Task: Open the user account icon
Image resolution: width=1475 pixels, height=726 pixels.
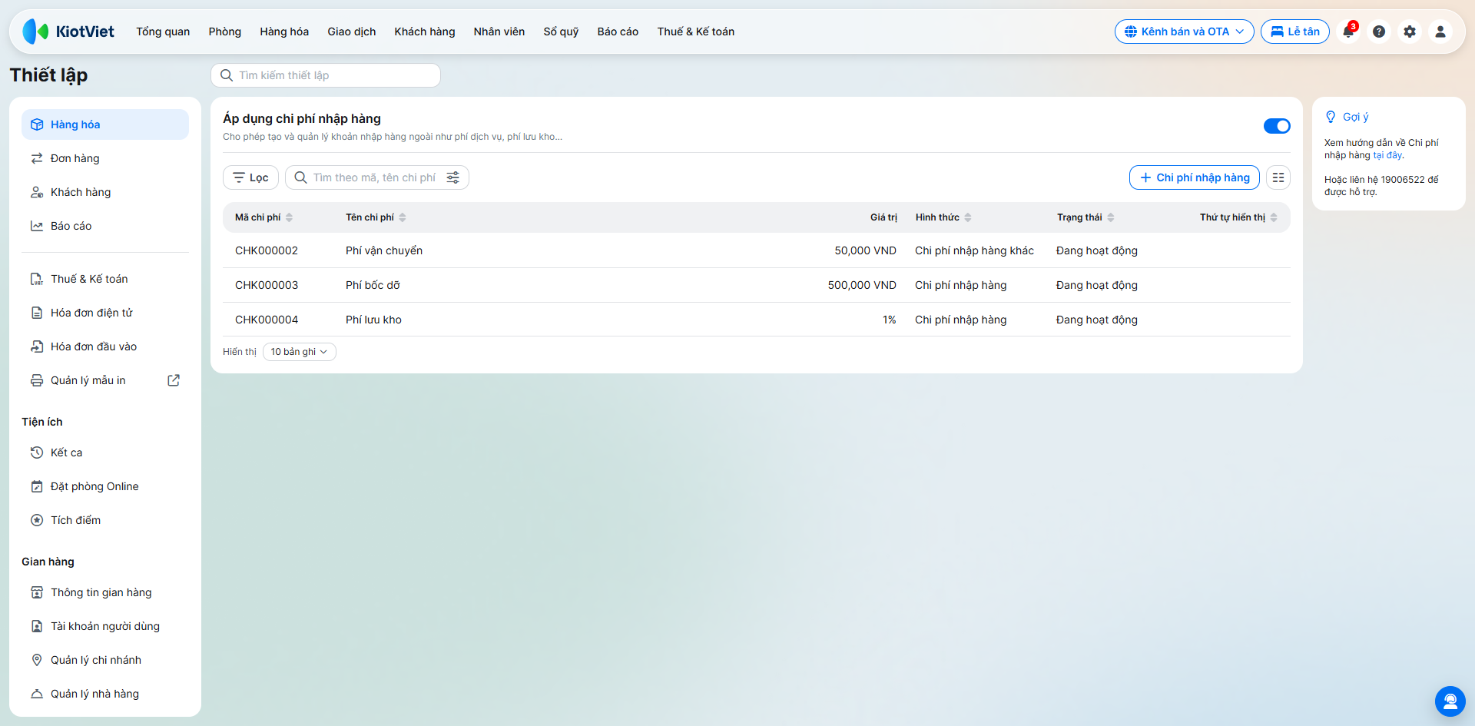Action: coord(1440,31)
